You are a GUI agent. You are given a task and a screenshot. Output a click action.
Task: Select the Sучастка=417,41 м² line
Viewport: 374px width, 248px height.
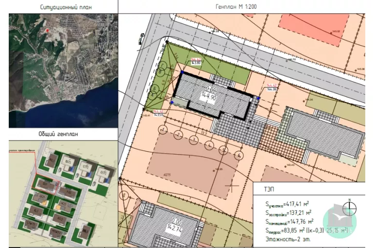(x=289, y=204)
